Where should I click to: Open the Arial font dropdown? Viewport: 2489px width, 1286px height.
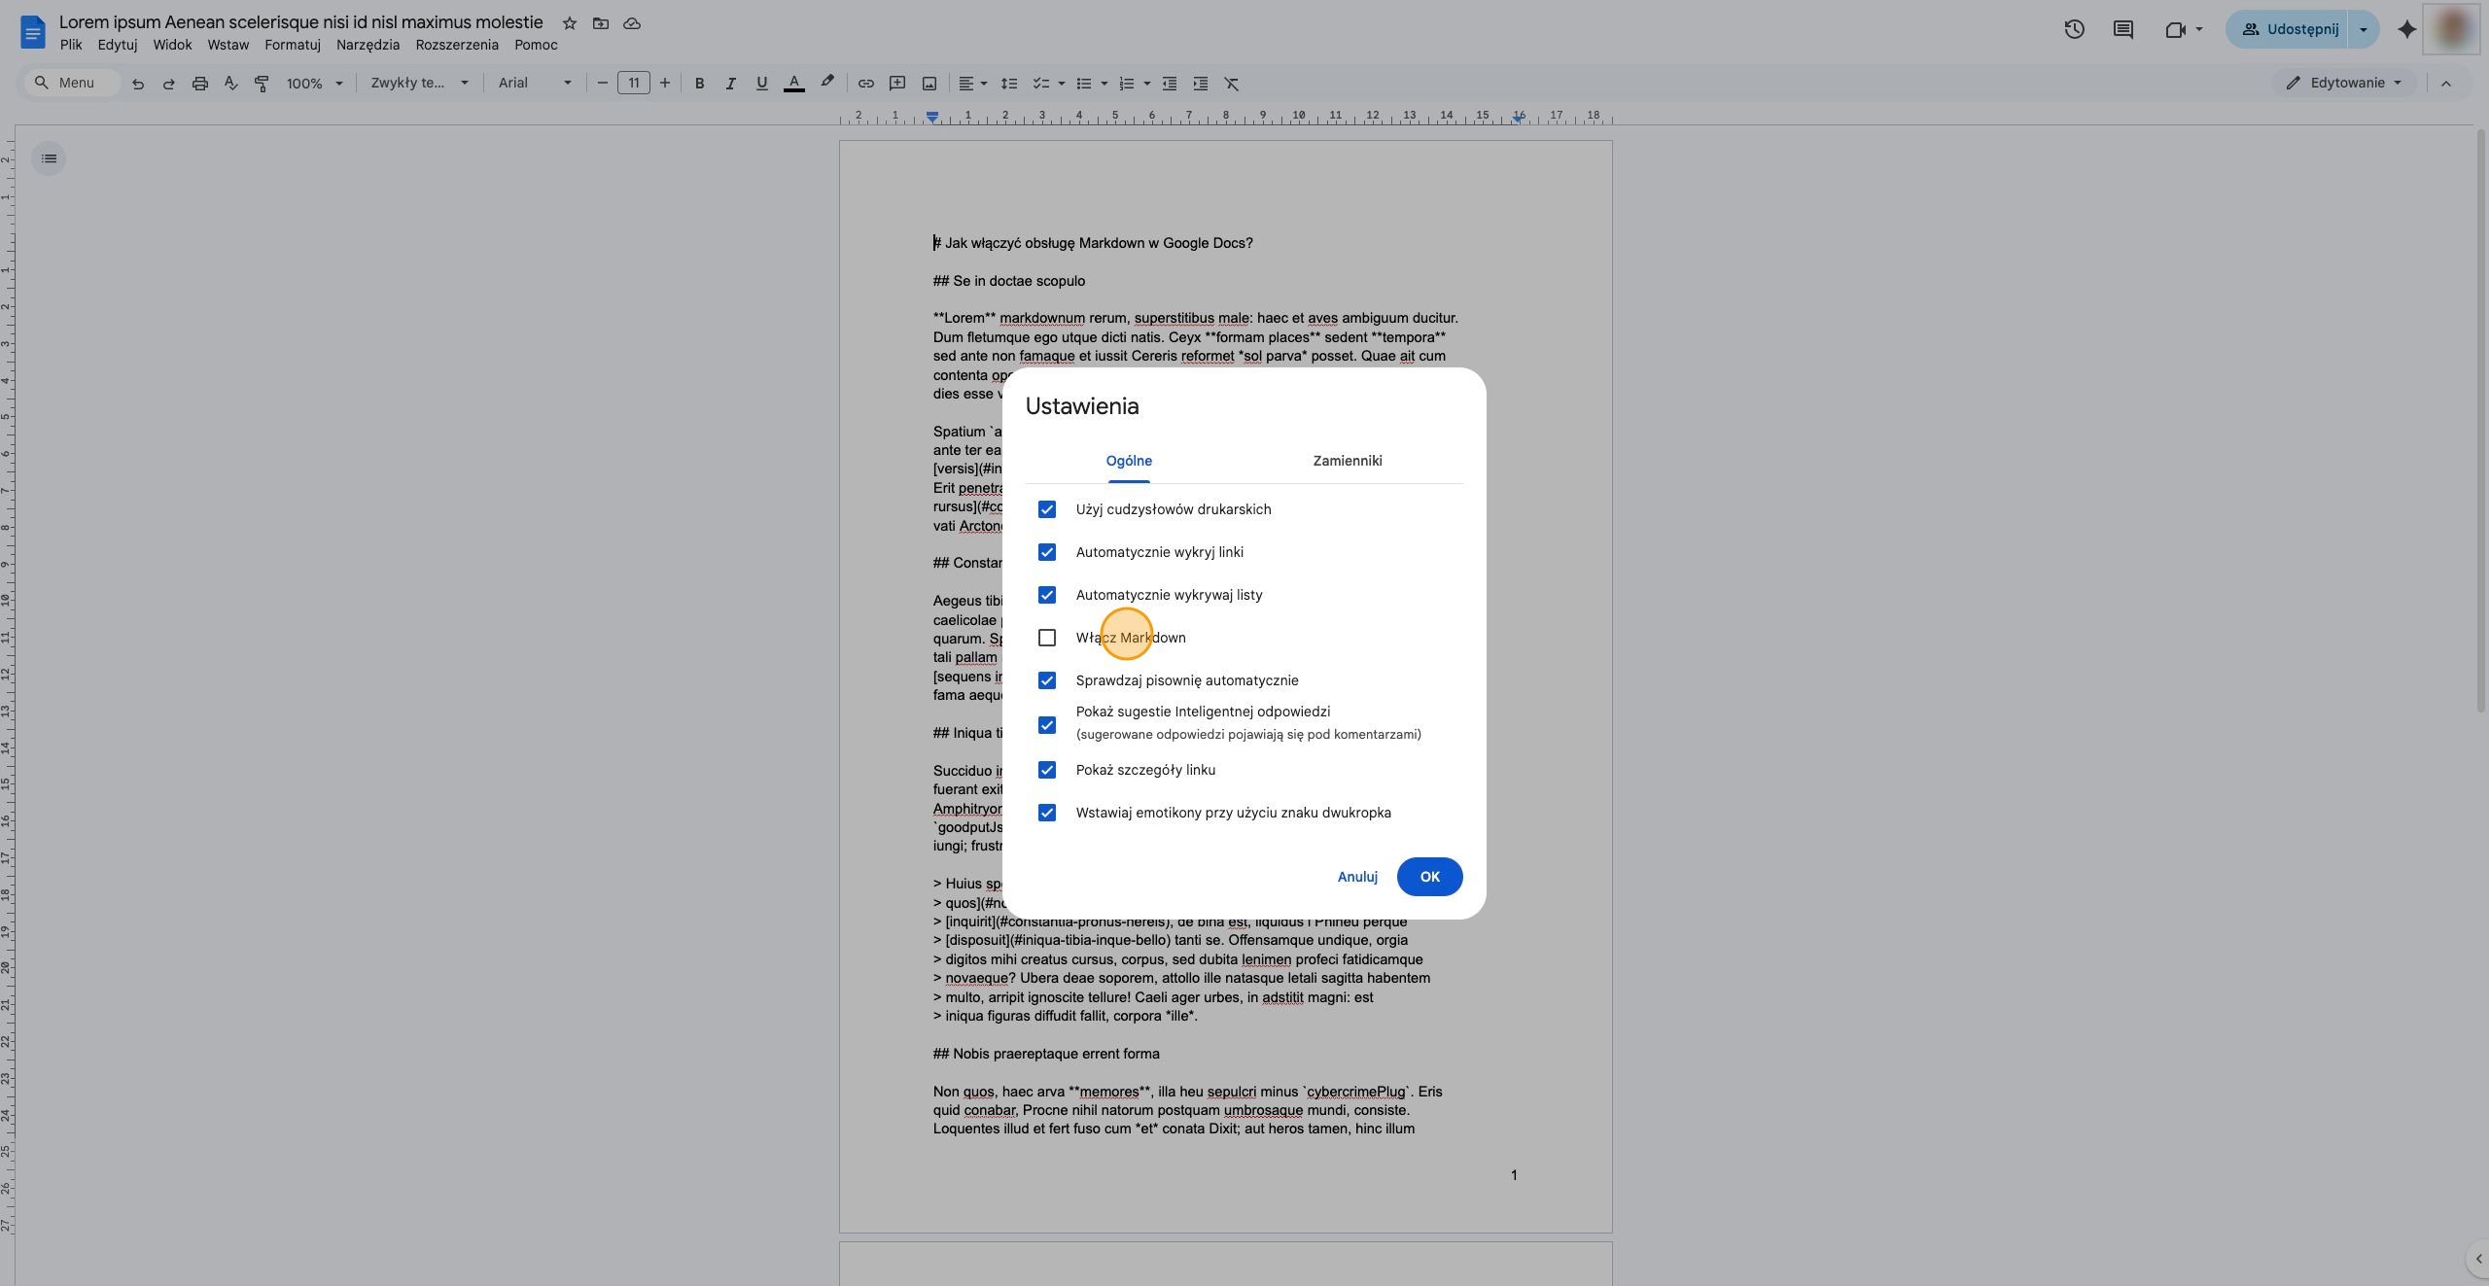(535, 84)
